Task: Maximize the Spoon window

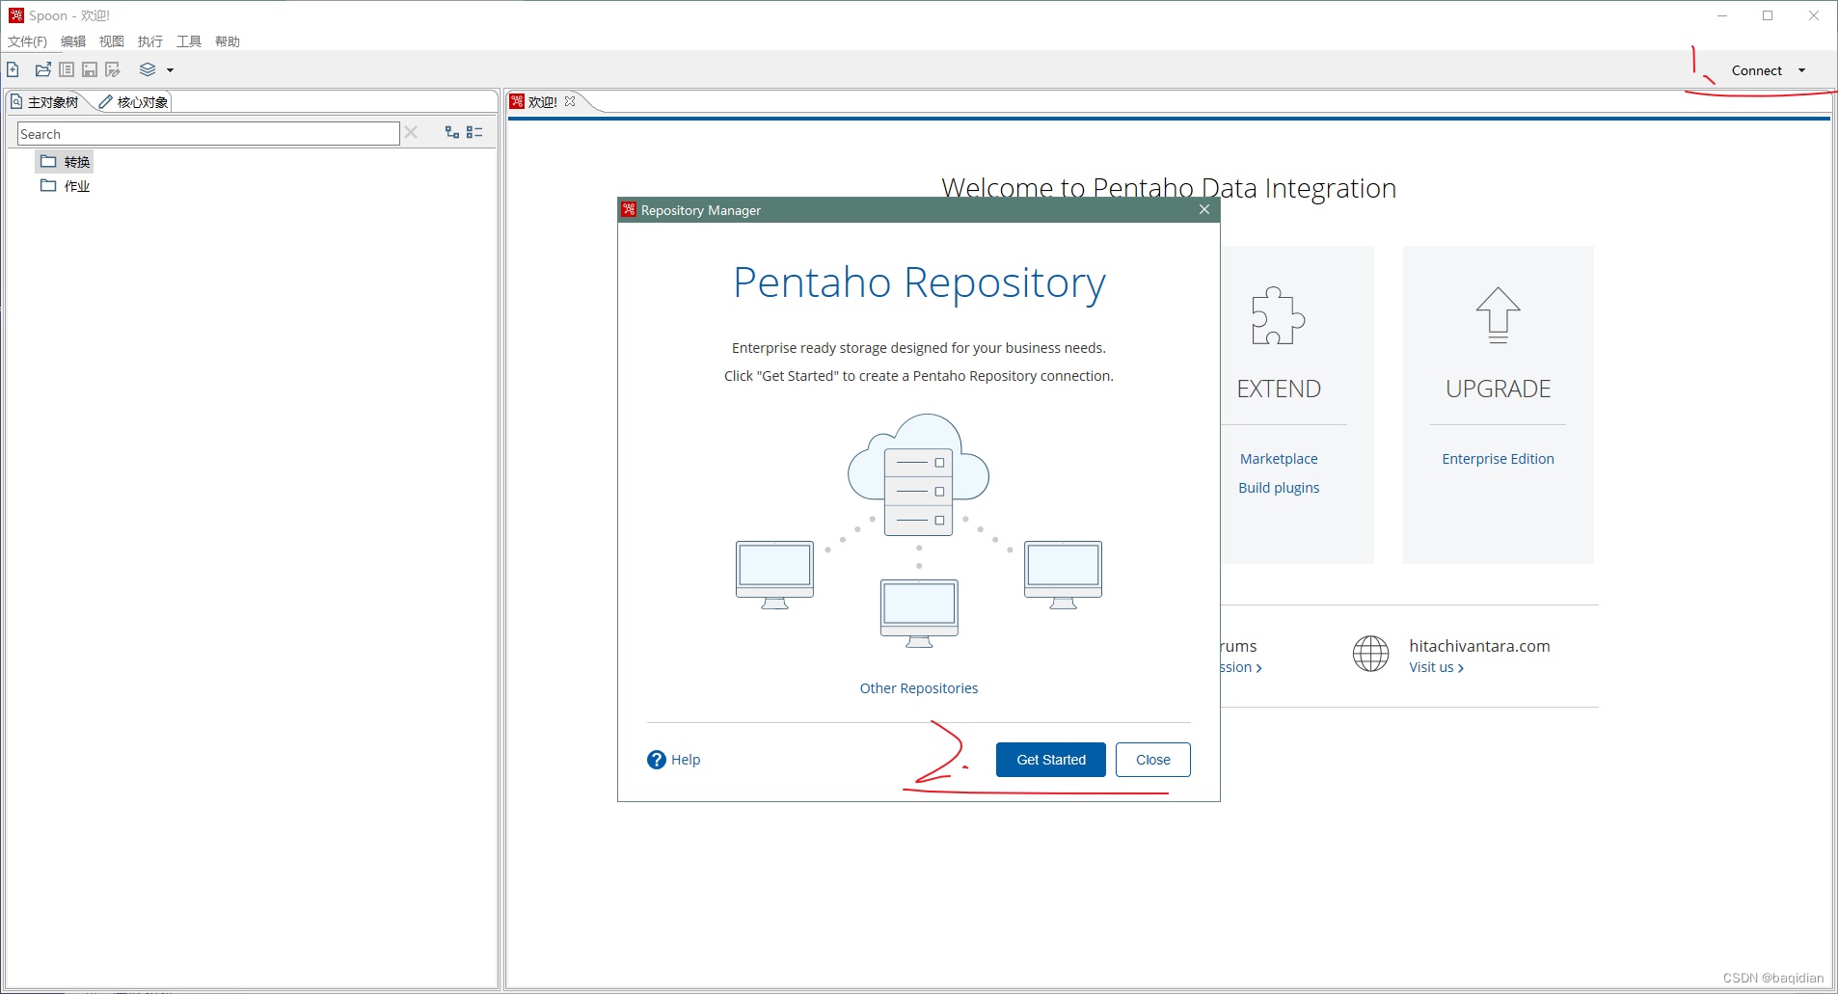Action: click(x=1768, y=15)
